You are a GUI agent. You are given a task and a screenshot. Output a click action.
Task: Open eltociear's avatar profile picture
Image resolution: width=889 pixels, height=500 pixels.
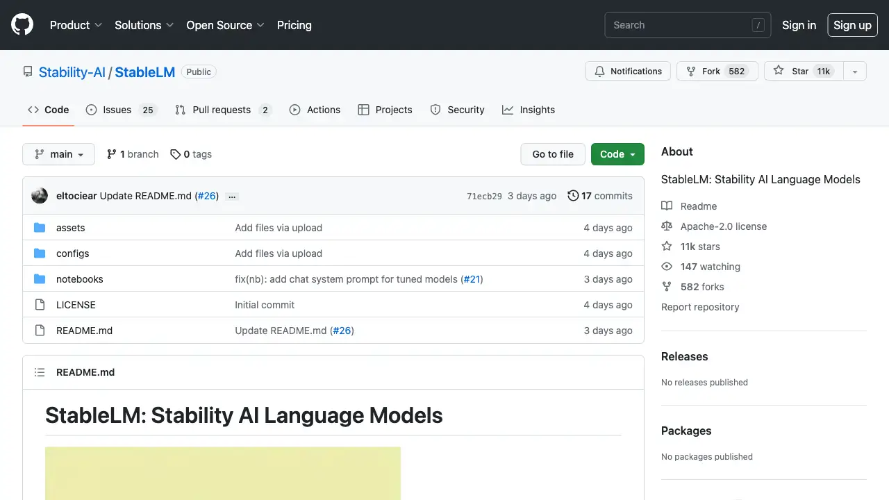pyautogui.click(x=40, y=196)
